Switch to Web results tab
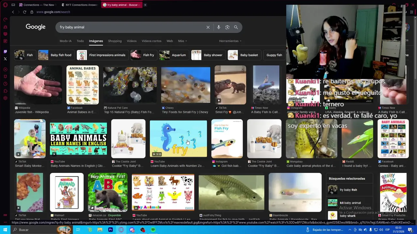 tap(170, 41)
